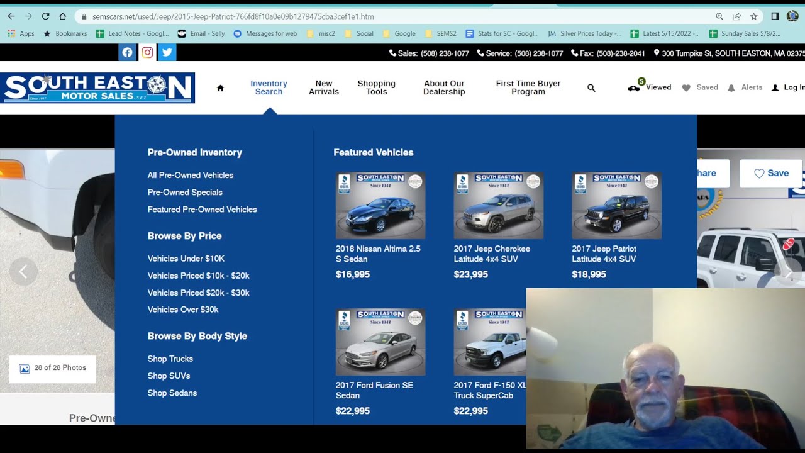
Task: Choose Shop SUVs
Action: pyautogui.click(x=169, y=376)
